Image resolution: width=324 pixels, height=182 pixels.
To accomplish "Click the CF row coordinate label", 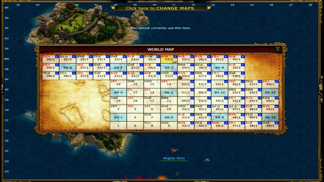I will (x=7, y=151).
